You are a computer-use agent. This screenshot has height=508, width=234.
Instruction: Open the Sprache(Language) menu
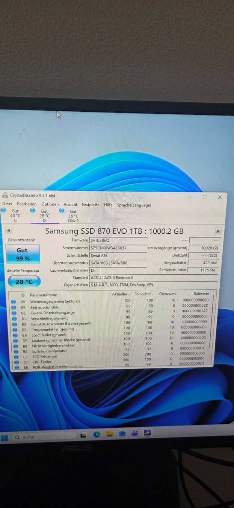(x=134, y=205)
